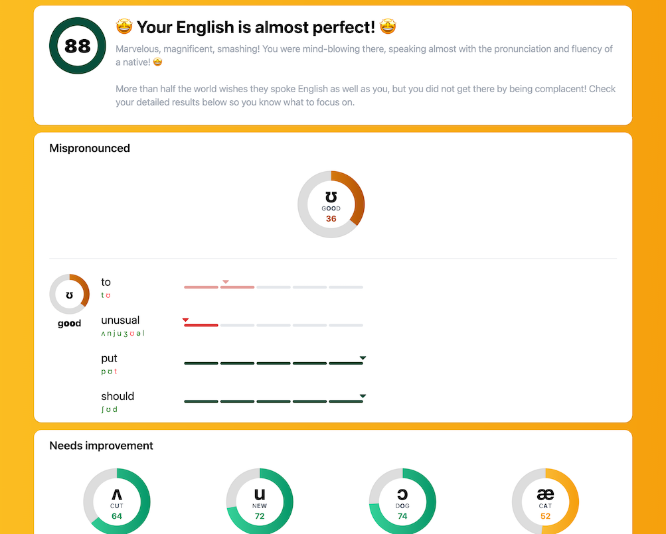Select the mispronounced ʊ GOOD 36 donut
Image resolution: width=666 pixels, height=534 pixels.
click(331, 204)
